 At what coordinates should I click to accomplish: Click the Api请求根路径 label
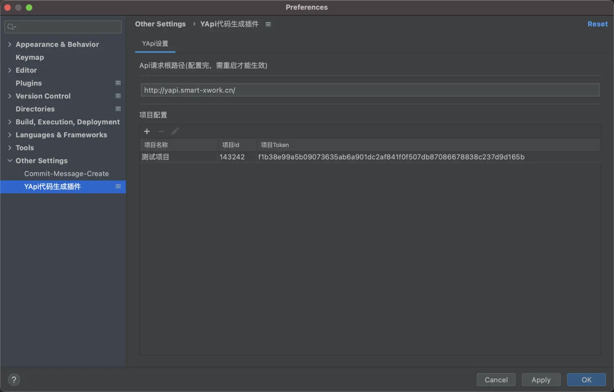(x=203, y=66)
